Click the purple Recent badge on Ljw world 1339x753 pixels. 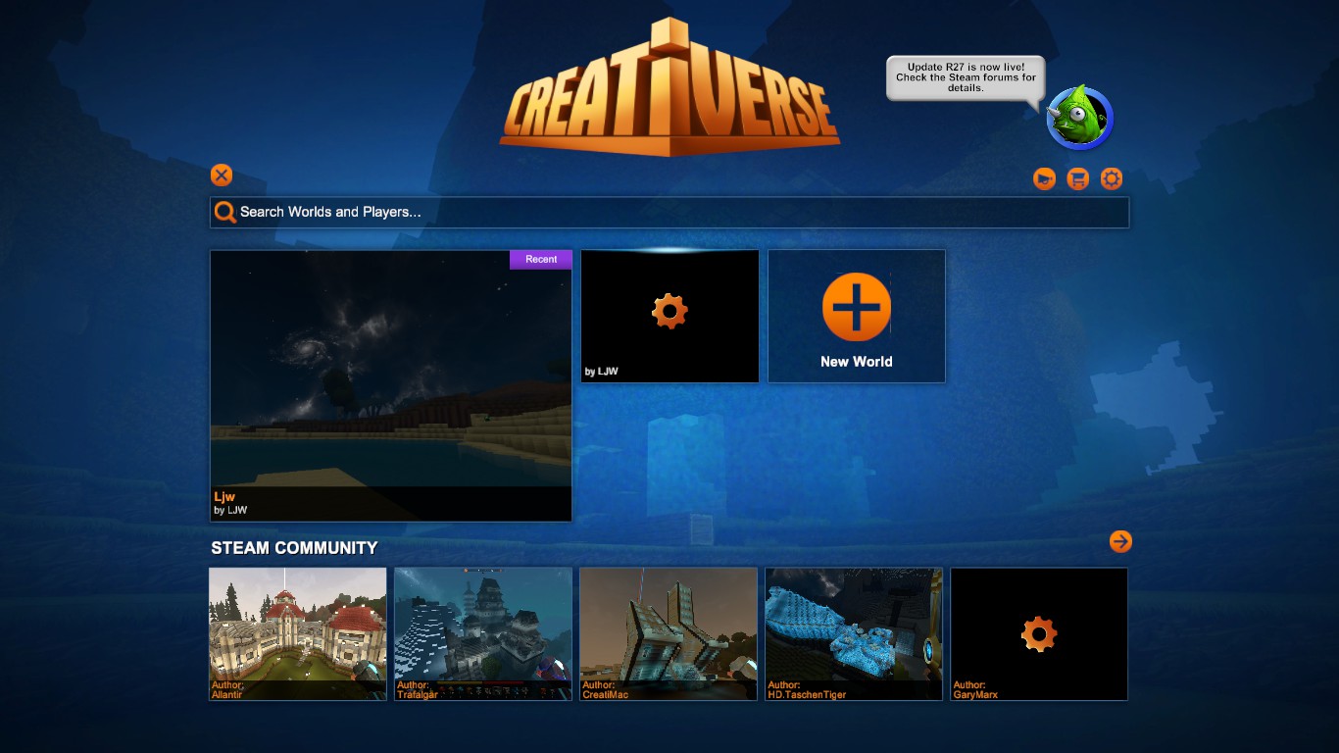(x=541, y=259)
